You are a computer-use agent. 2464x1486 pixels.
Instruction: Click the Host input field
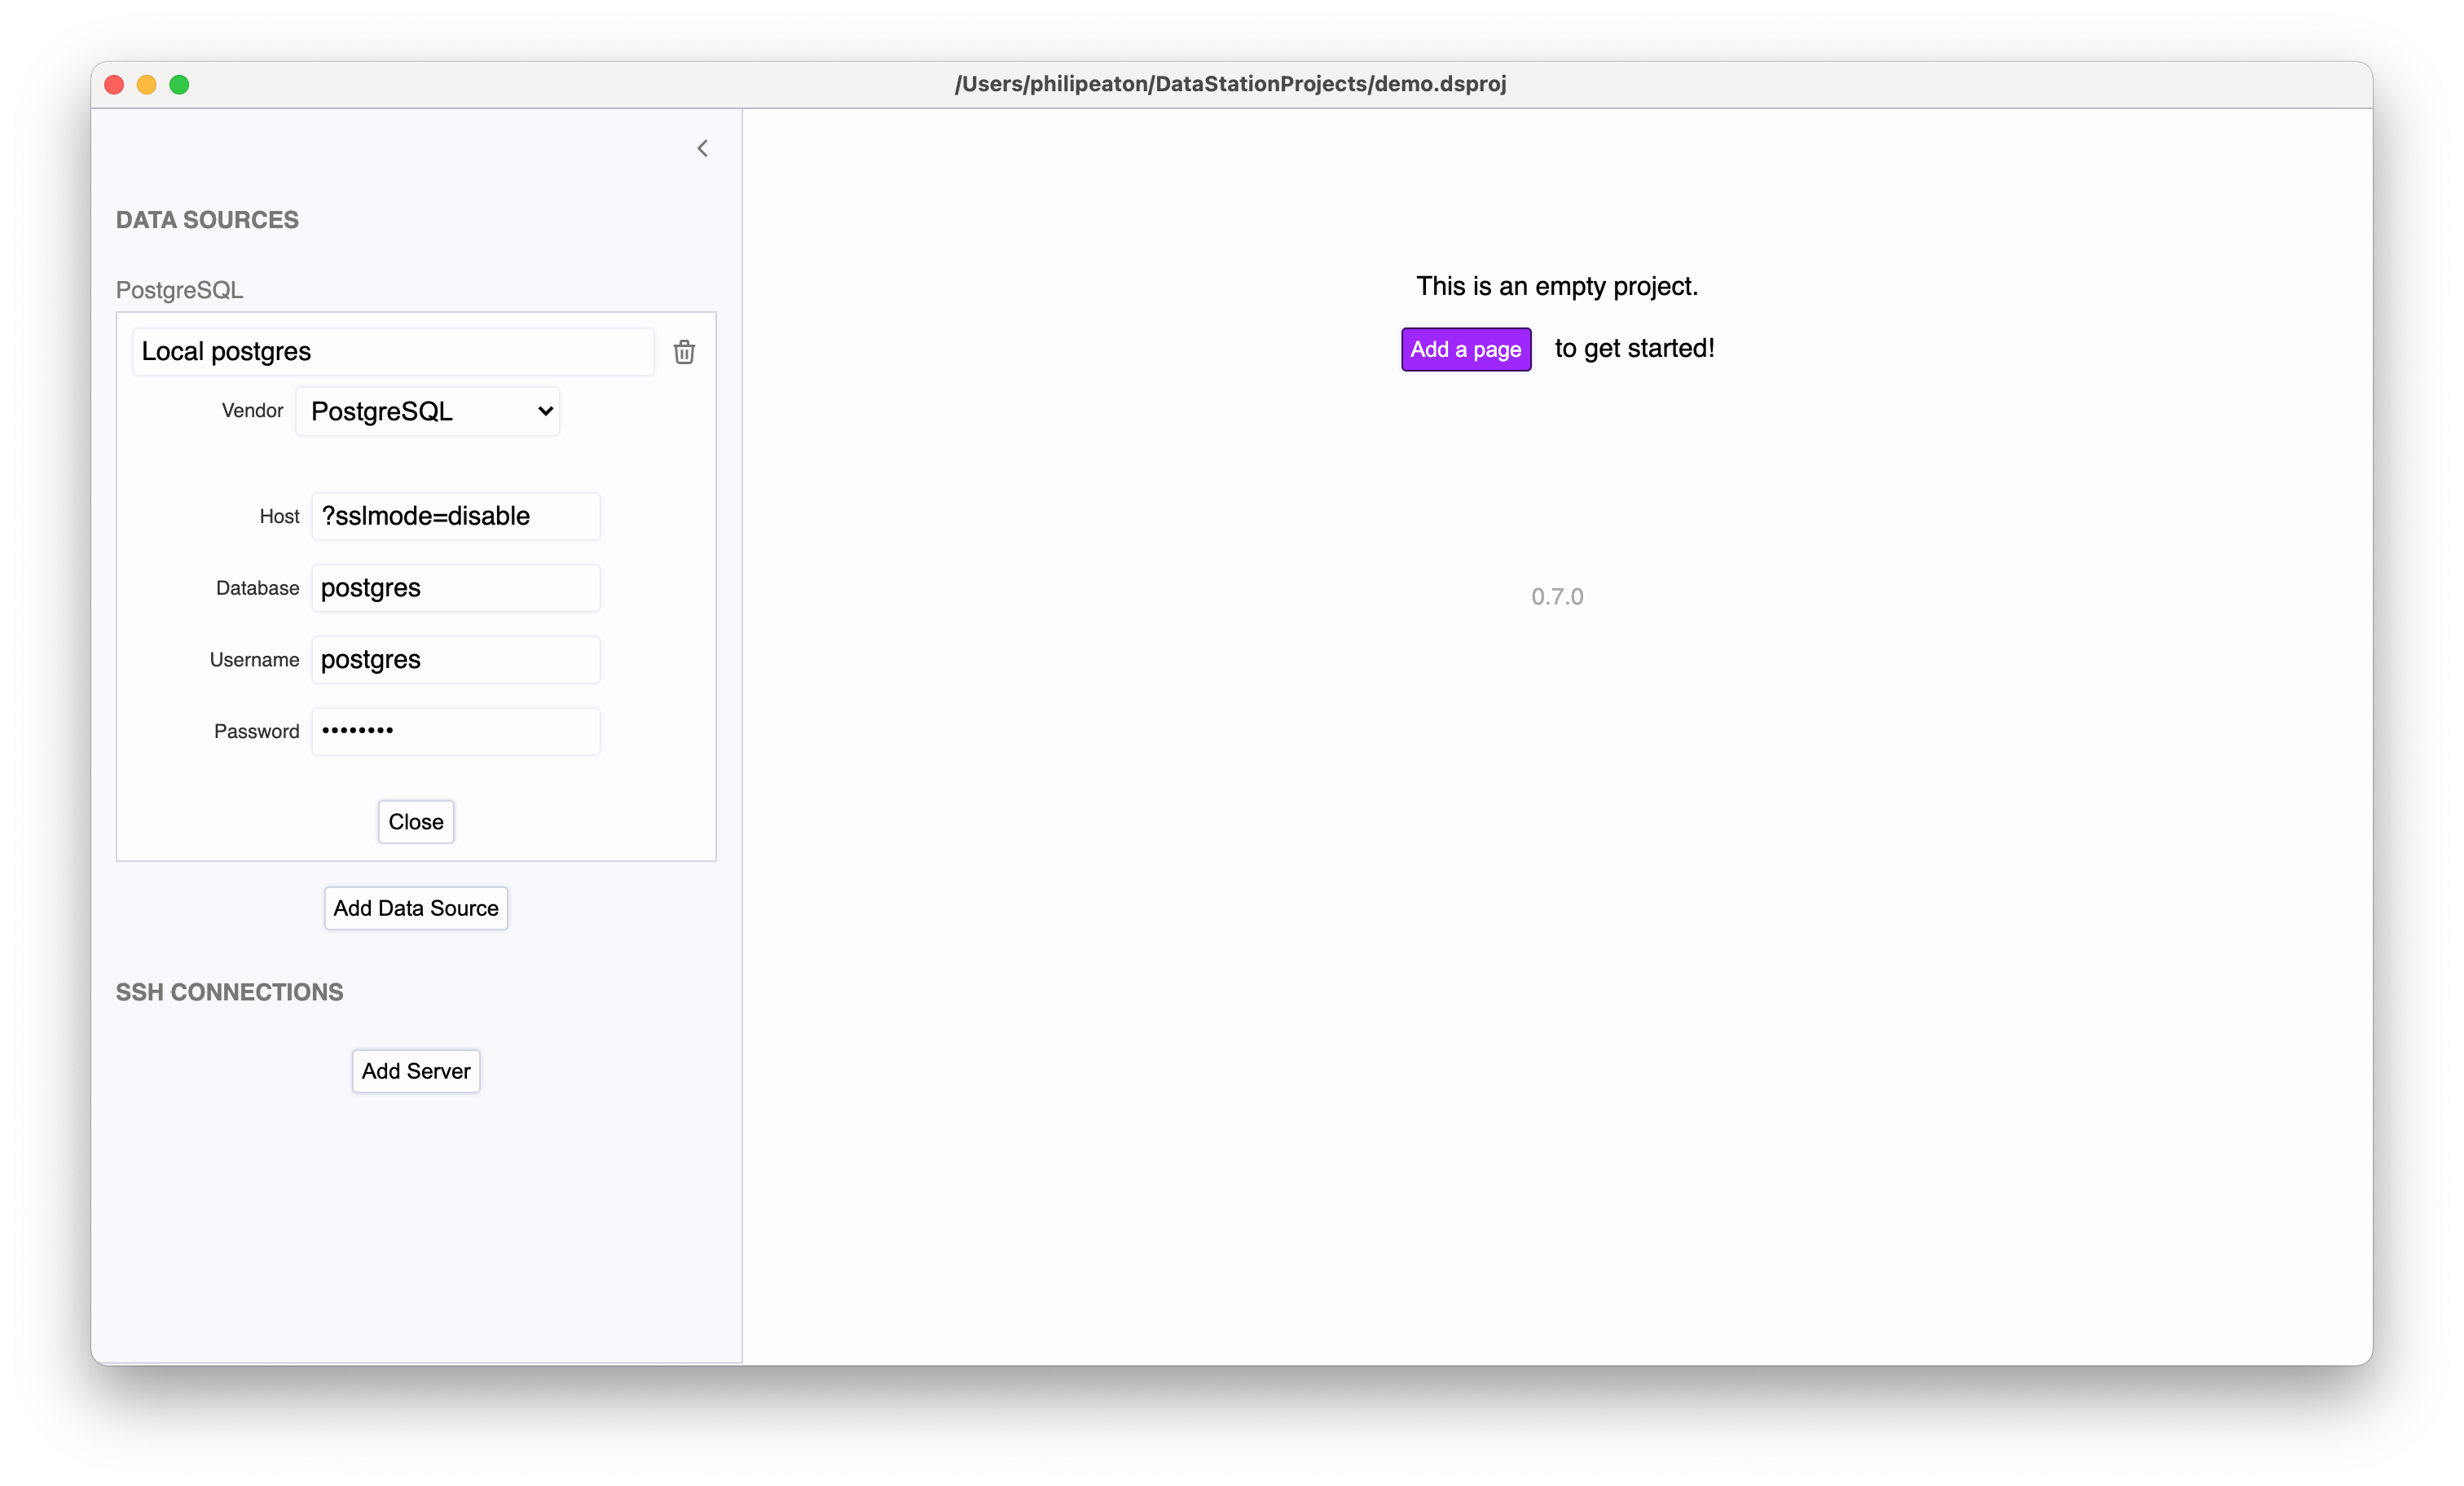click(458, 516)
